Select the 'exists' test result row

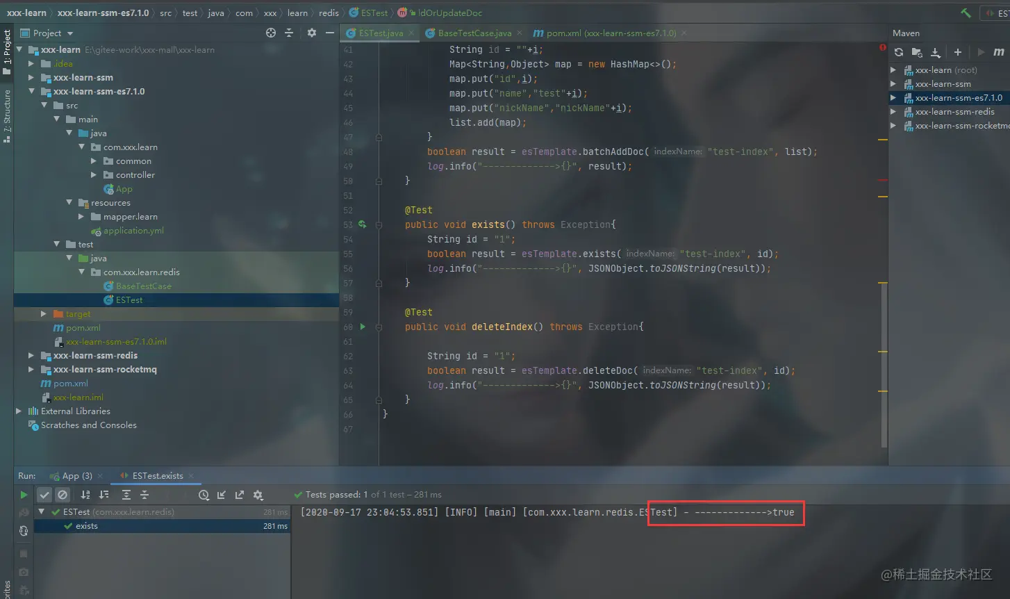point(163,526)
